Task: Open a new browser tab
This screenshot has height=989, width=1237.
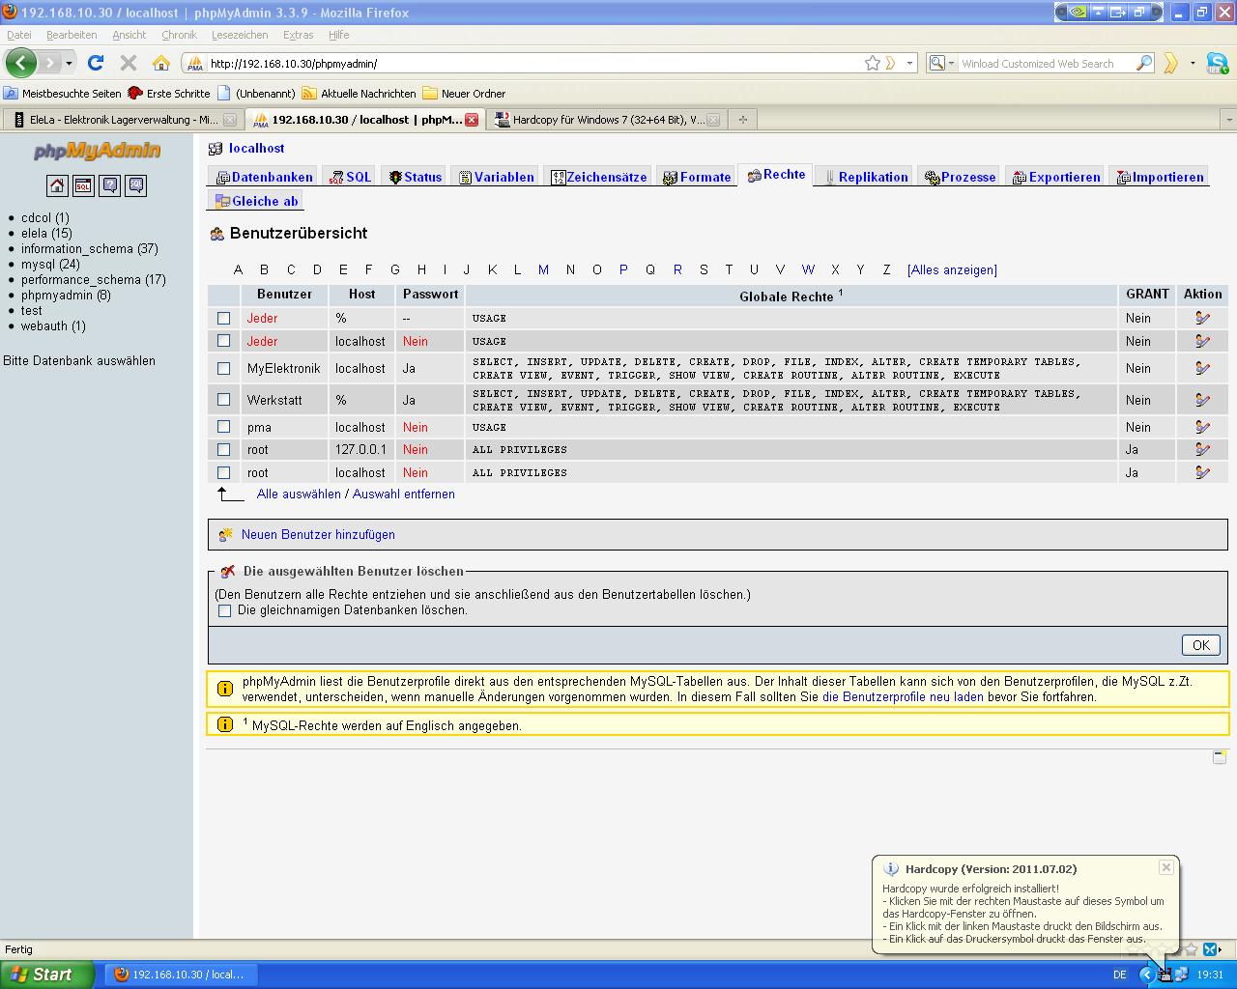Action: click(742, 120)
